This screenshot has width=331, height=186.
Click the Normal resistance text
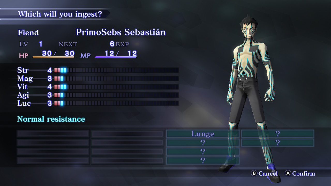(x=51, y=119)
